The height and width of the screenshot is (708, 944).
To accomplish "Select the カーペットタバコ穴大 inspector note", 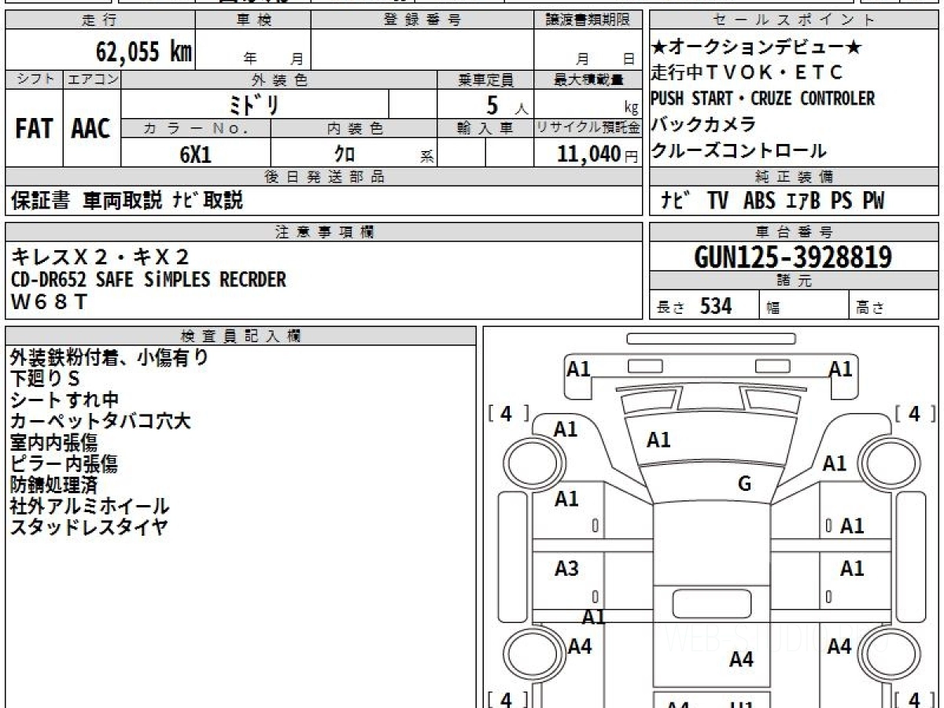I will pos(100,422).
